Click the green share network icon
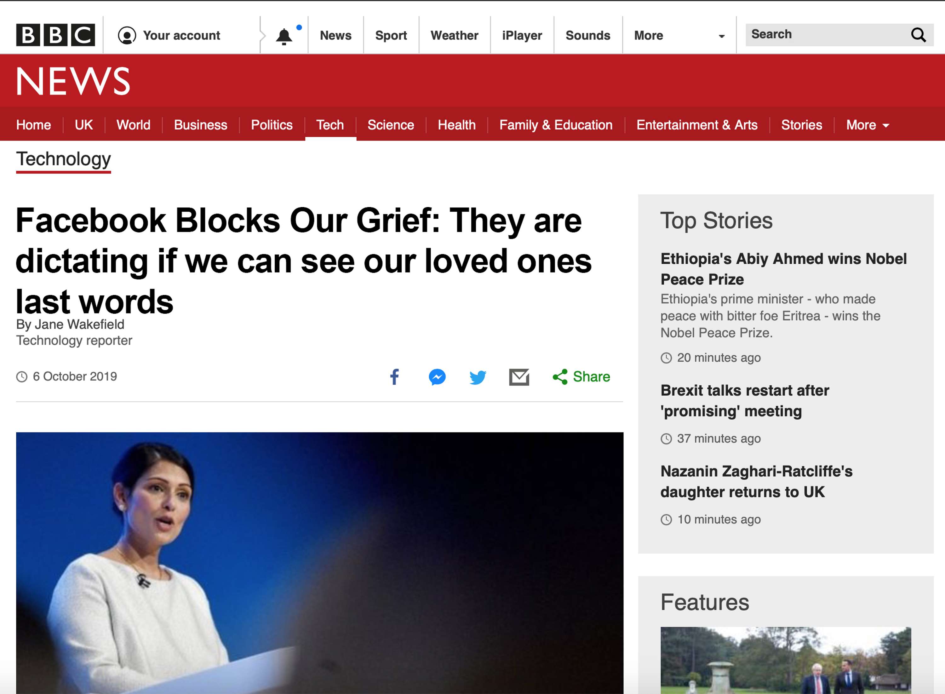This screenshot has height=694, width=945. click(x=560, y=377)
